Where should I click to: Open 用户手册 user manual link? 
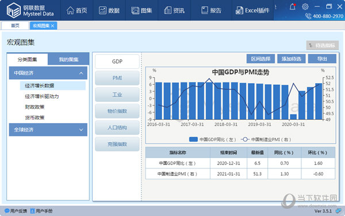(41, 211)
